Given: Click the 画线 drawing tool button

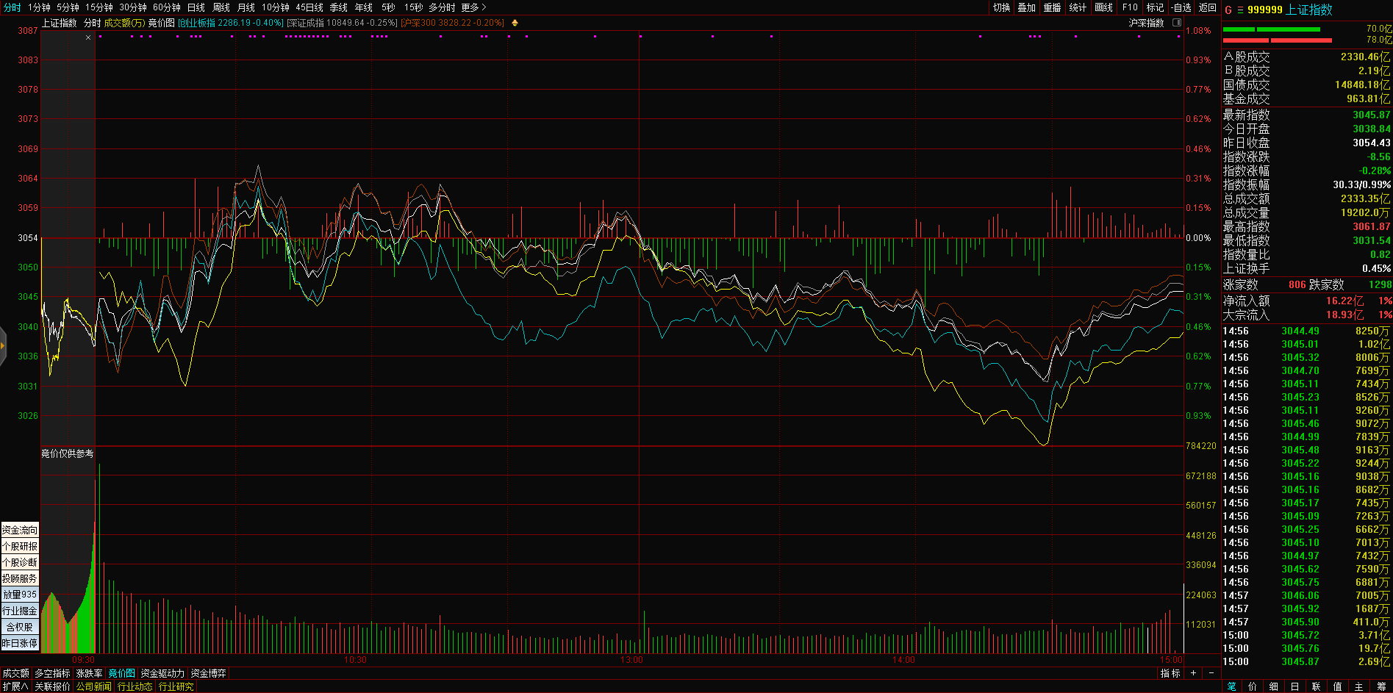Looking at the screenshot, I should 1104,7.
